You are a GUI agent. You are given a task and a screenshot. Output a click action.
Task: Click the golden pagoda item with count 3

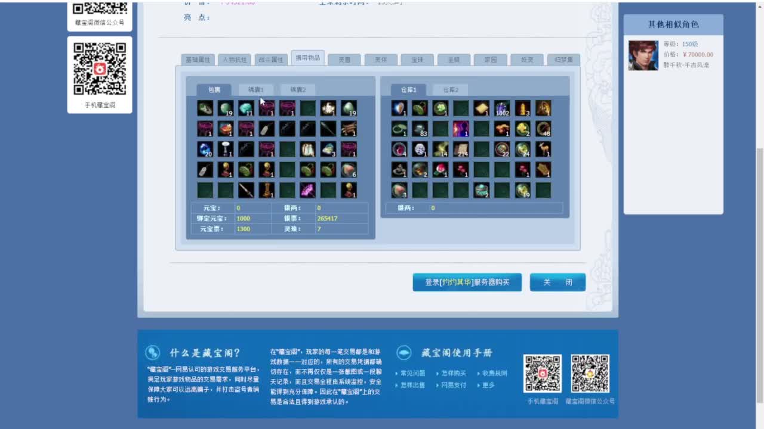pyautogui.click(x=523, y=108)
